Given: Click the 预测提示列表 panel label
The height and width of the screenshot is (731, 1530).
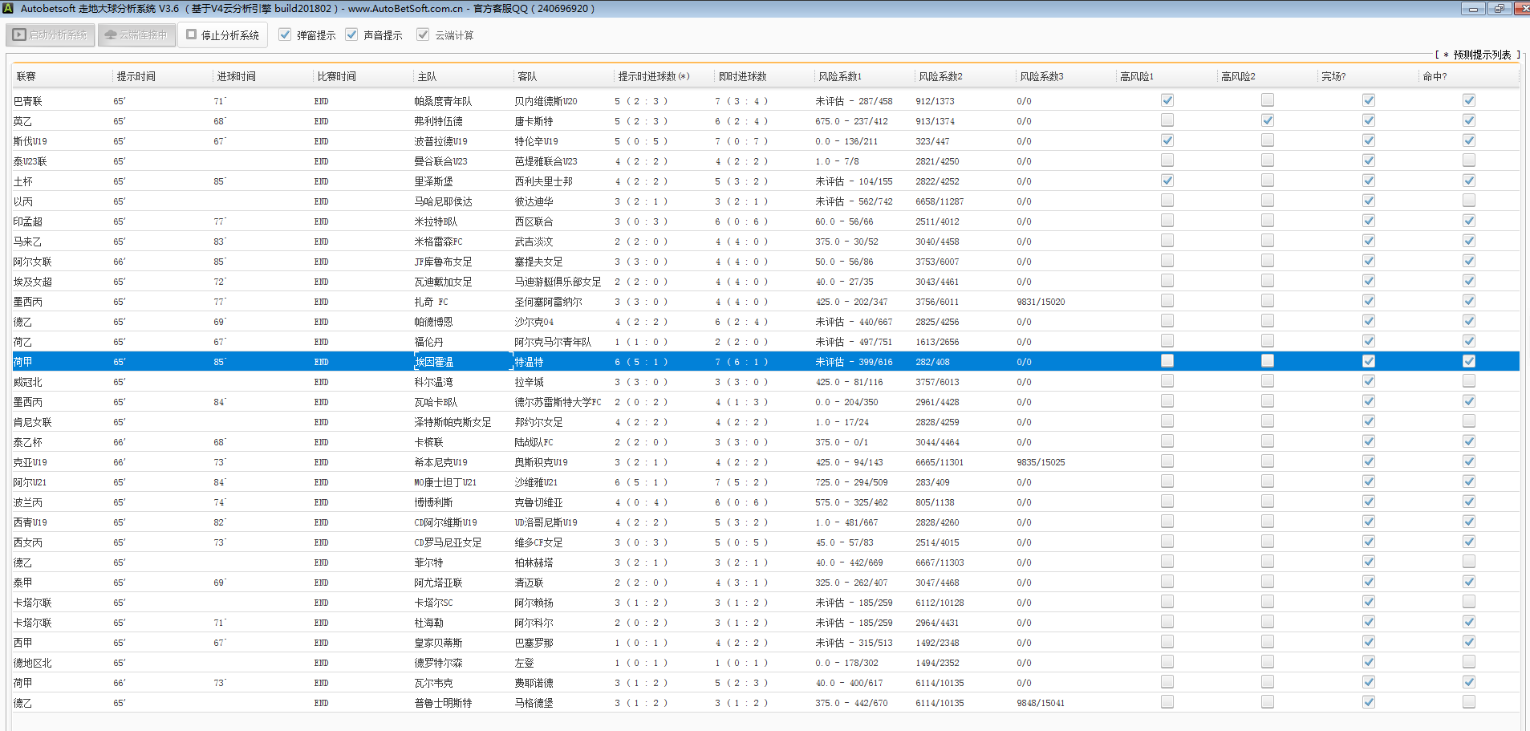Looking at the screenshot, I should pyautogui.click(x=1481, y=55).
